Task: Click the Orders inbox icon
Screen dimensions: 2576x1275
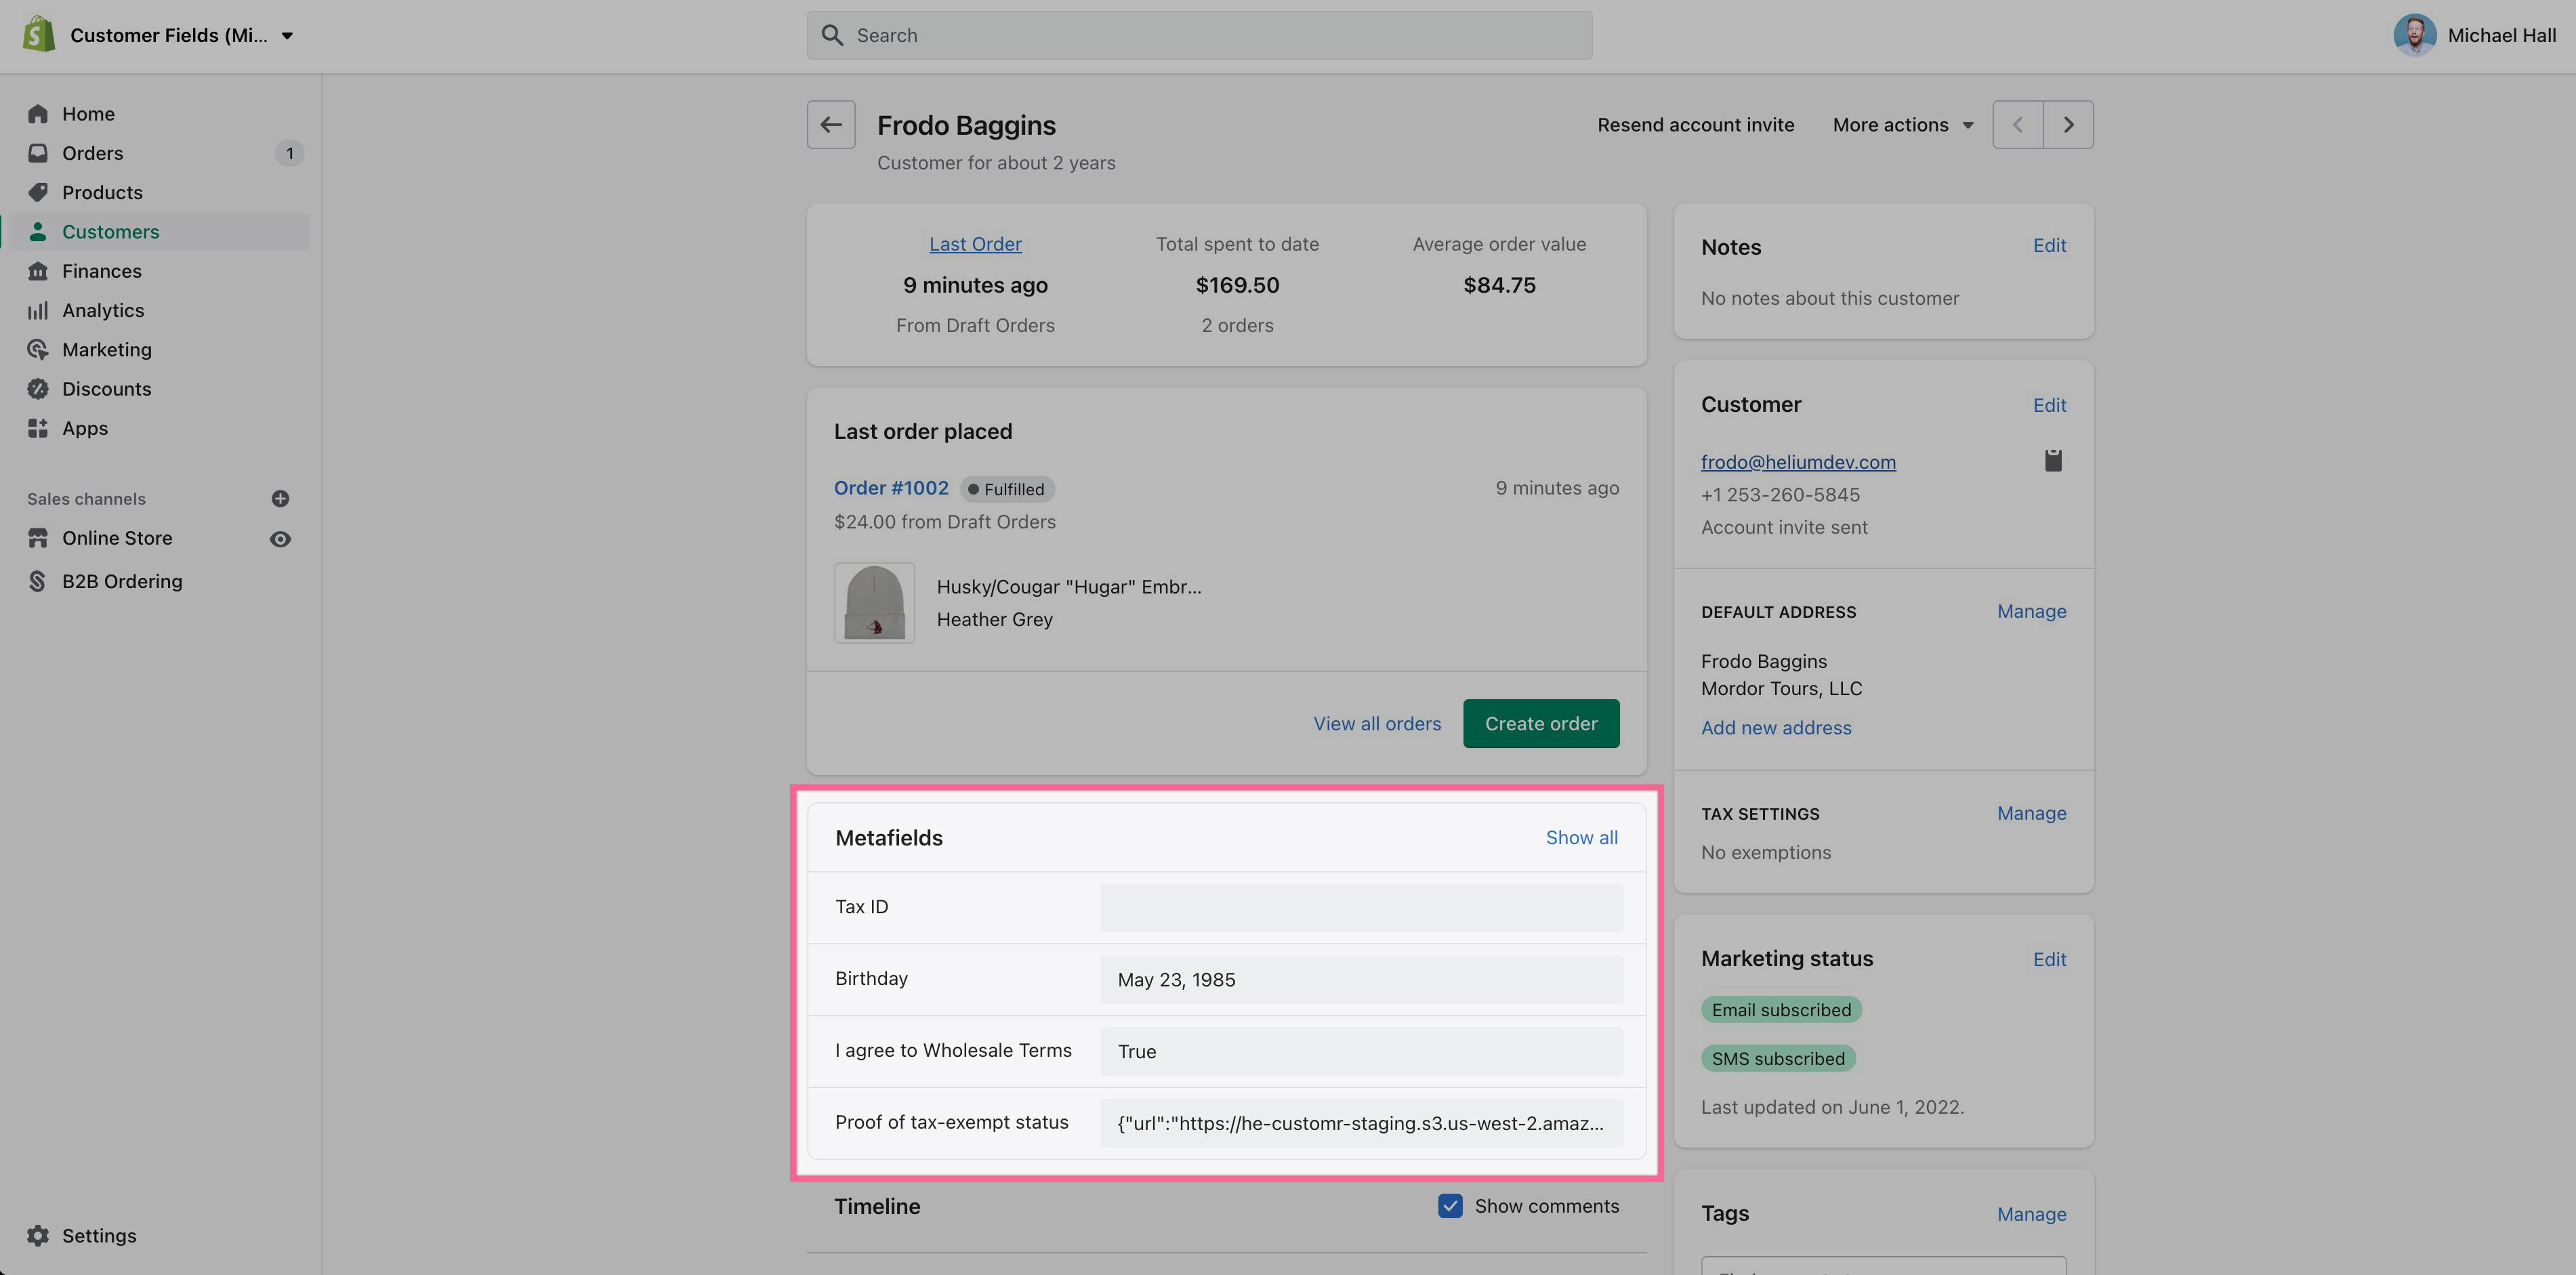Action: coord(38,153)
